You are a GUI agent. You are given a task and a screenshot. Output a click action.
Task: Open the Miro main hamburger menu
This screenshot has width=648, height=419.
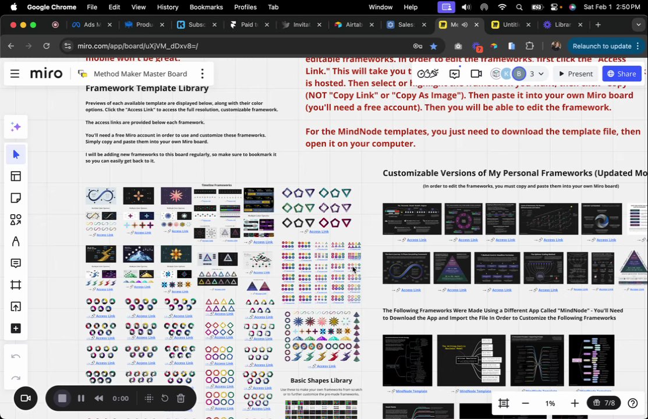click(15, 74)
